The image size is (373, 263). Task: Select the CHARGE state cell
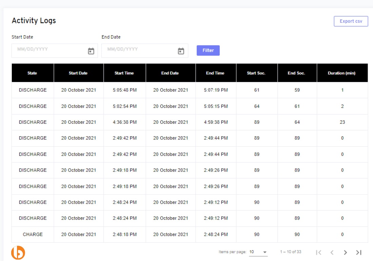click(33, 234)
